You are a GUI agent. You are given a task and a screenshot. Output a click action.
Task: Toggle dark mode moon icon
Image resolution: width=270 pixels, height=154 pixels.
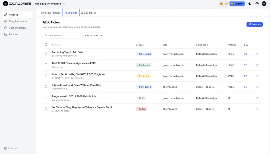tap(250, 4)
